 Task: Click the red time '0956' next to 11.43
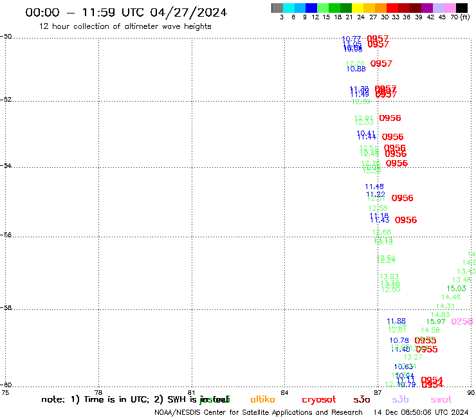(x=406, y=220)
